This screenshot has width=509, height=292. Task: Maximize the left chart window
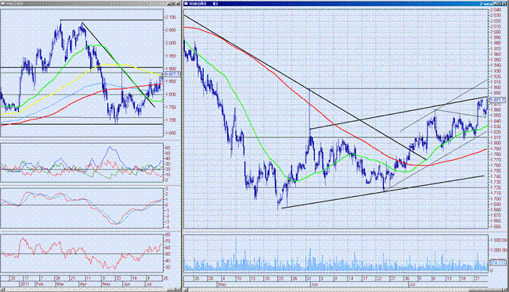[174, 4]
